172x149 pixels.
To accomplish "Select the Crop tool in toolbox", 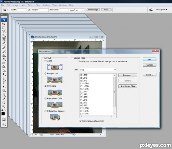I will tap(4, 39).
